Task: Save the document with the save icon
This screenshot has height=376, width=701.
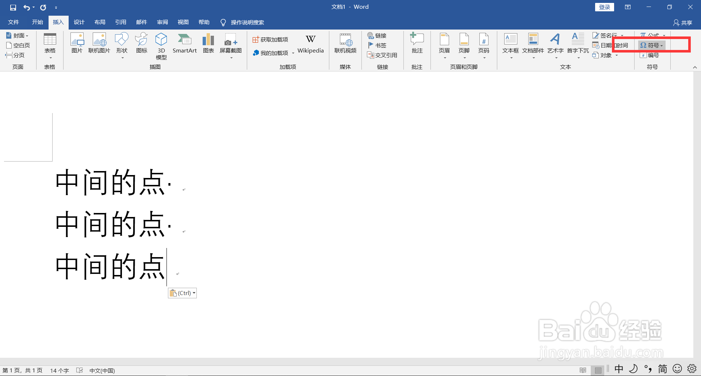Action: [13, 7]
